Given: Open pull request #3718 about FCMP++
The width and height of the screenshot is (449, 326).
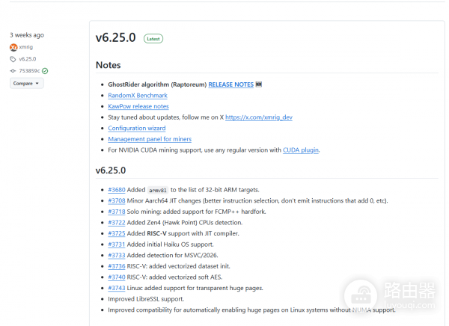Looking at the screenshot, I should (x=116, y=212).
